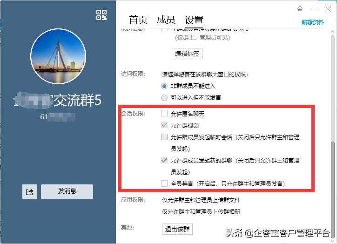Click the group avatar picture
Viewport: 337px width, 244px height.
click(x=58, y=56)
